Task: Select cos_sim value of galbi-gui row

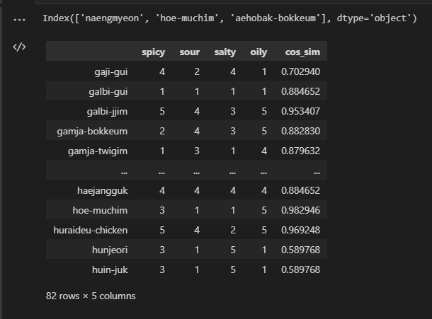Action: click(300, 91)
